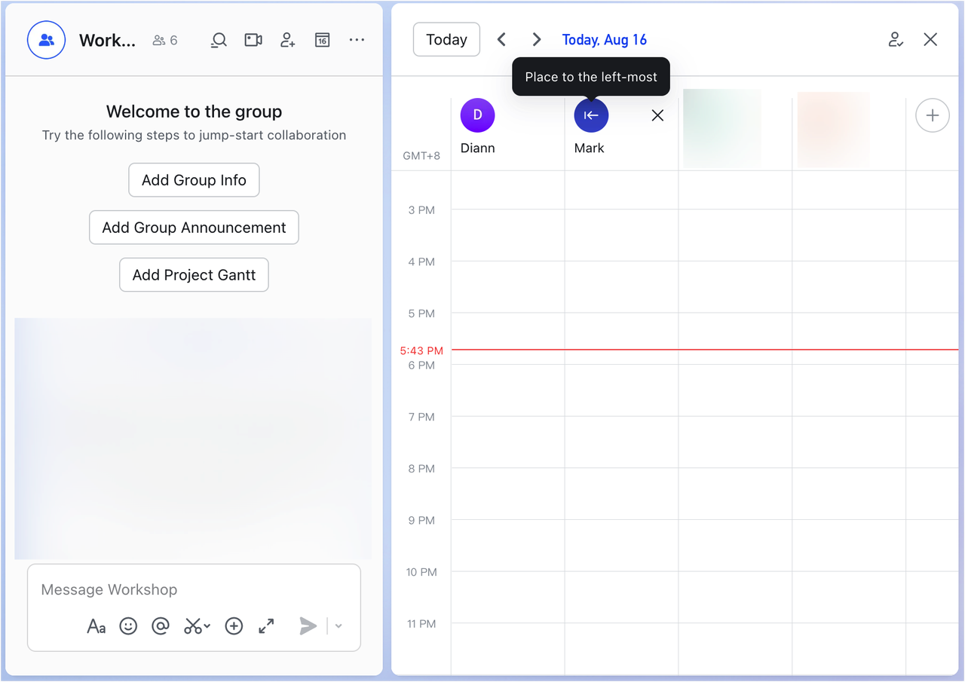The height and width of the screenshot is (682, 965).
Task: Open the date picker via Today, Aug 16
Action: 604,39
